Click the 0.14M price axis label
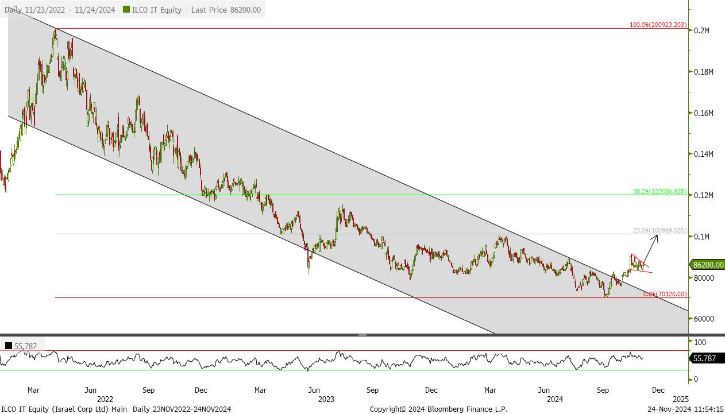This screenshot has height=414, width=725. pyautogui.click(x=703, y=154)
